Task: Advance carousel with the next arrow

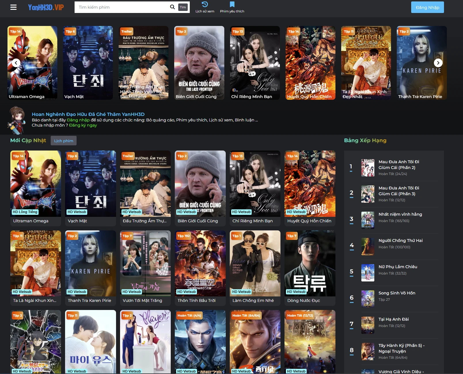Action: (438, 63)
